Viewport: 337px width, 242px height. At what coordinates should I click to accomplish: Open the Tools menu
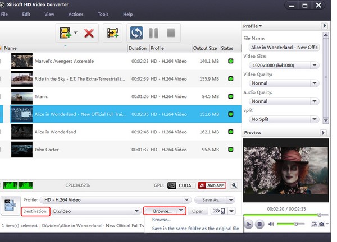tap(103, 14)
